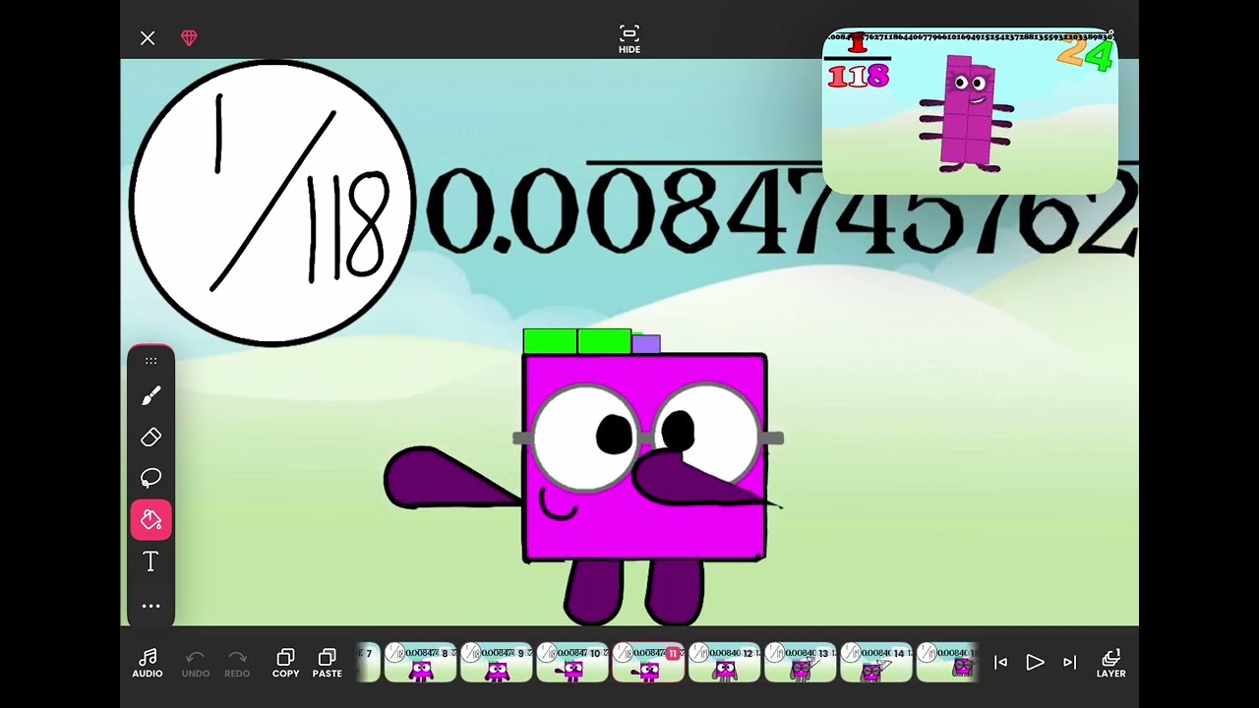Open the Audio panel
Screen dimensions: 1259x708
[x=148, y=664]
